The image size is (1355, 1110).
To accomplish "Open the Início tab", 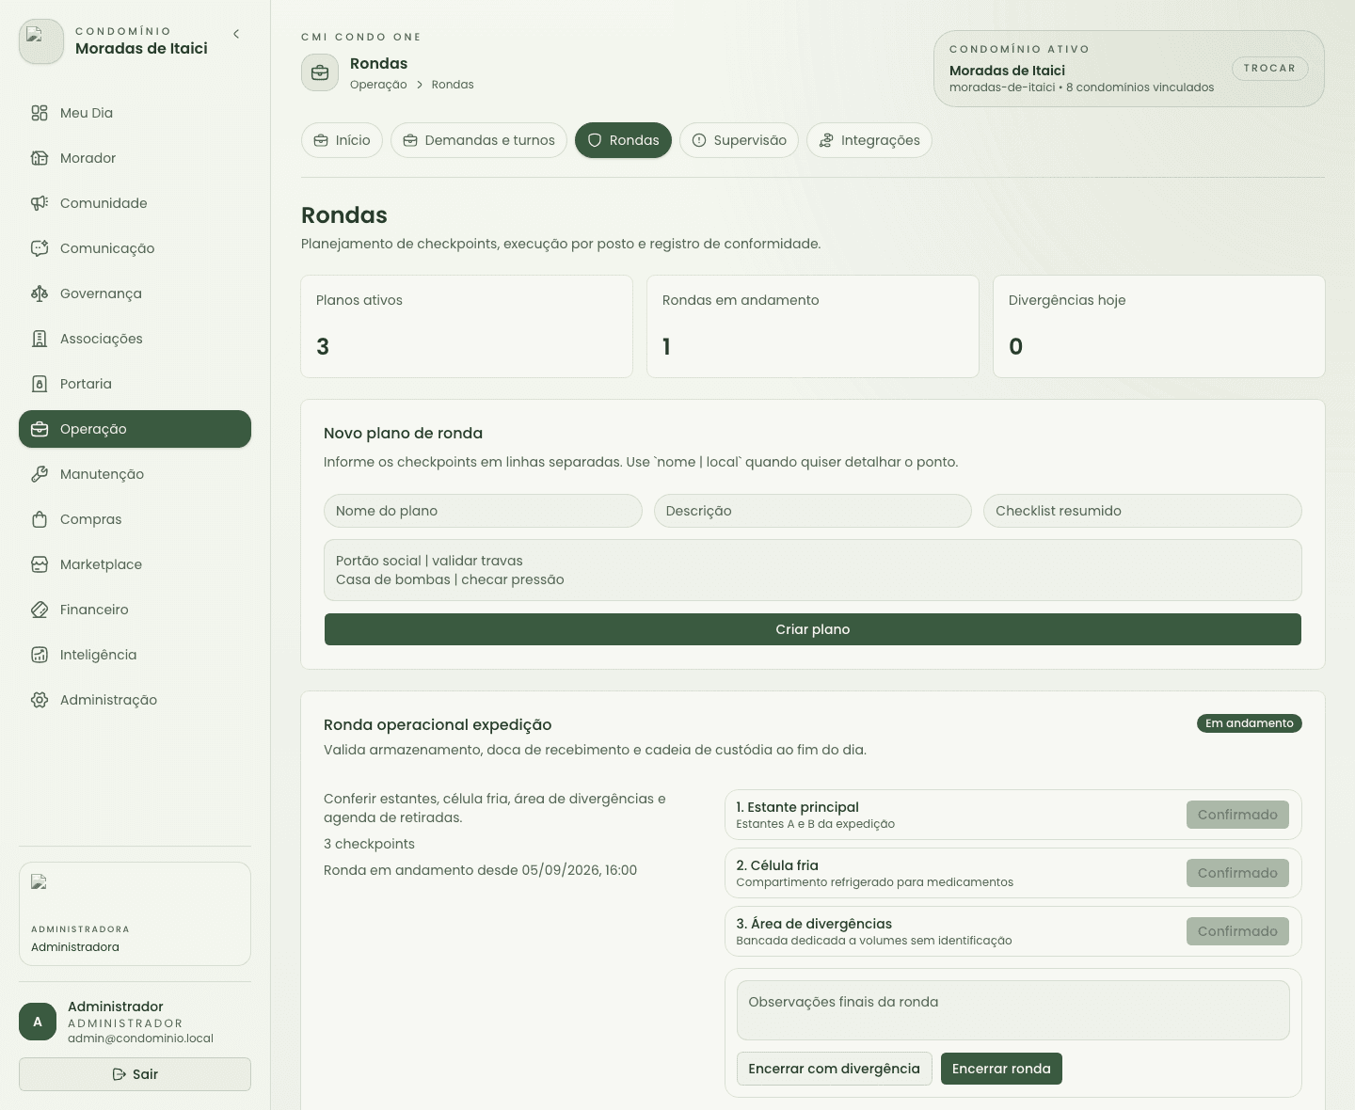I will tap(342, 140).
